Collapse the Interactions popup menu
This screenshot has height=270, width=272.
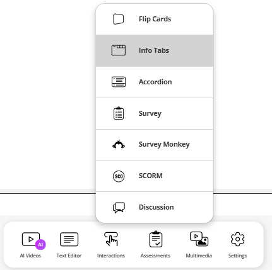coord(111,245)
